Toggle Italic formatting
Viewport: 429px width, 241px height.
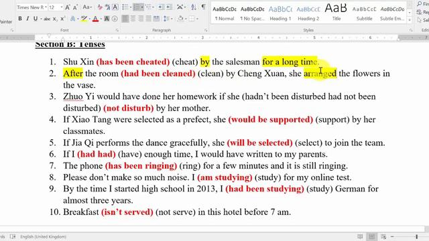(x=27, y=19)
